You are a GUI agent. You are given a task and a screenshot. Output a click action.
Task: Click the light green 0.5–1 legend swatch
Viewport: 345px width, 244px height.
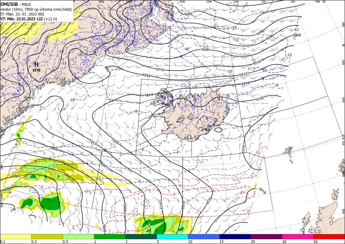click(x=78, y=236)
